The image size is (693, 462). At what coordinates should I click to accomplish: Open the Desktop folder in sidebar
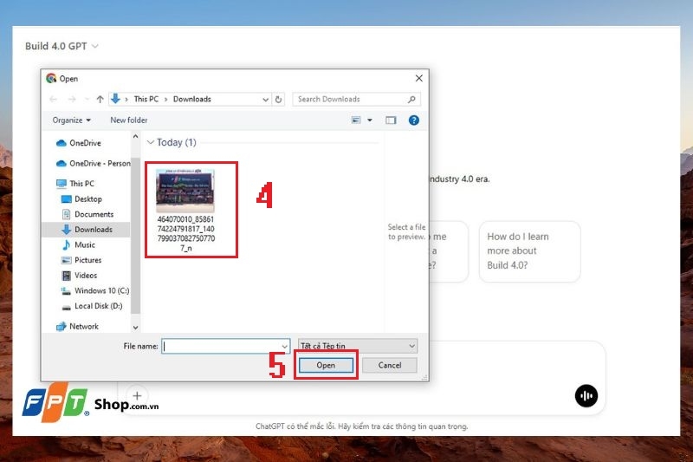pyautogui.click(x=81, y=199)
